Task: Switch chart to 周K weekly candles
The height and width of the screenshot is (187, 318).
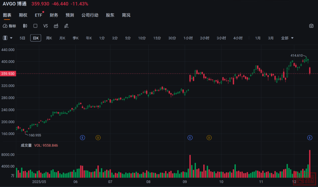Action: tap(49, 38)
